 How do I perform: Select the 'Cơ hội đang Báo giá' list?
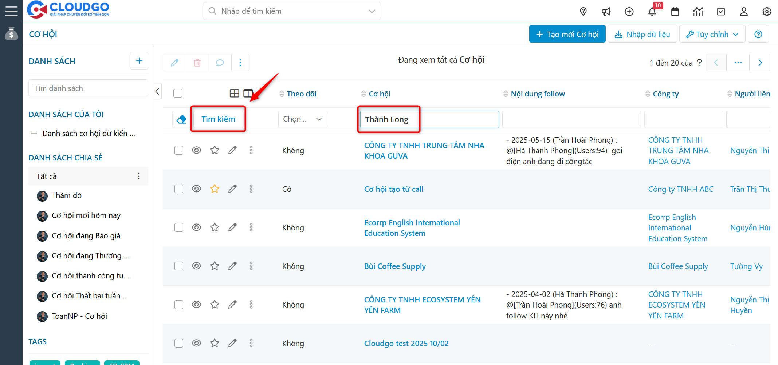(86, 236)
